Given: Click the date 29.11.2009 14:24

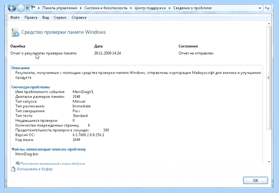Looking at the screenshot, I should pyautogui.click(x=108, y=53).
